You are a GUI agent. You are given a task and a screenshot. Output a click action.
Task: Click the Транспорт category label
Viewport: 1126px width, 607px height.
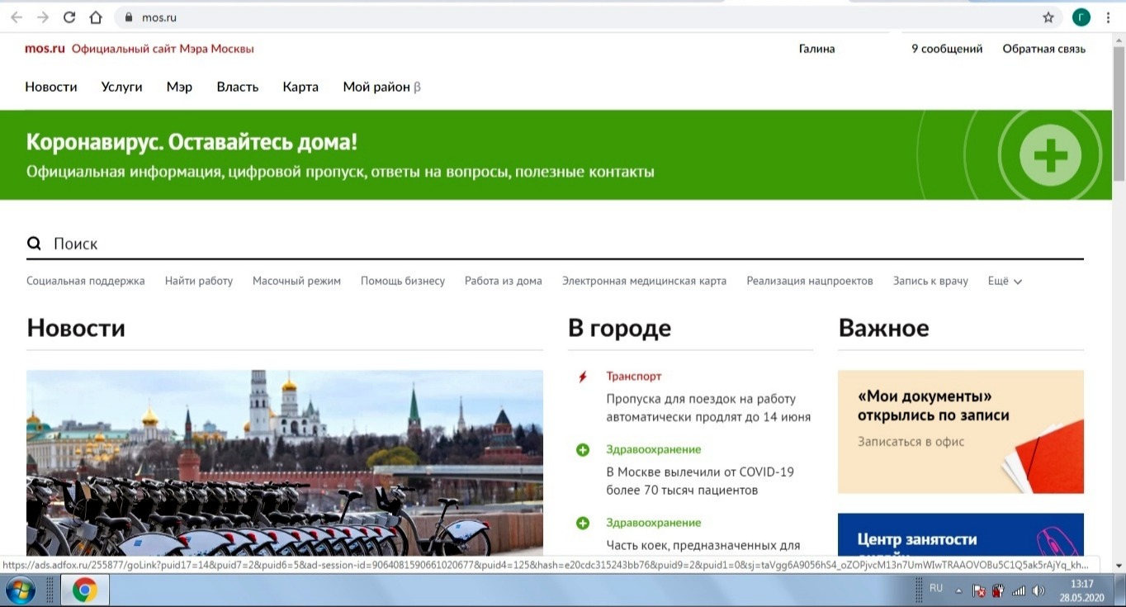click(634, 377)
